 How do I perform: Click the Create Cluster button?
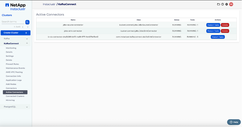coord(15,33)
